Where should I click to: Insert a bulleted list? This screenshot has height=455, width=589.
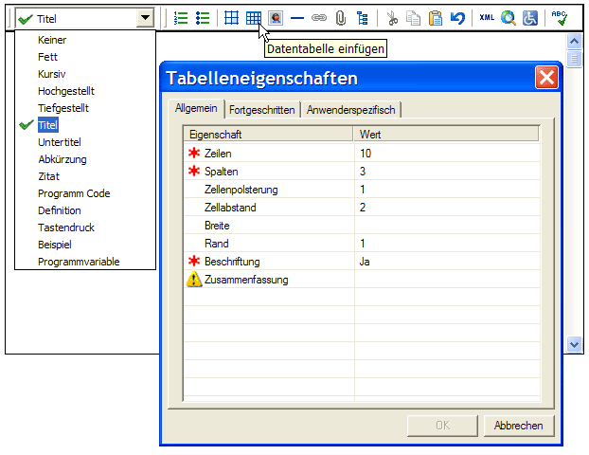coord(203,18)
